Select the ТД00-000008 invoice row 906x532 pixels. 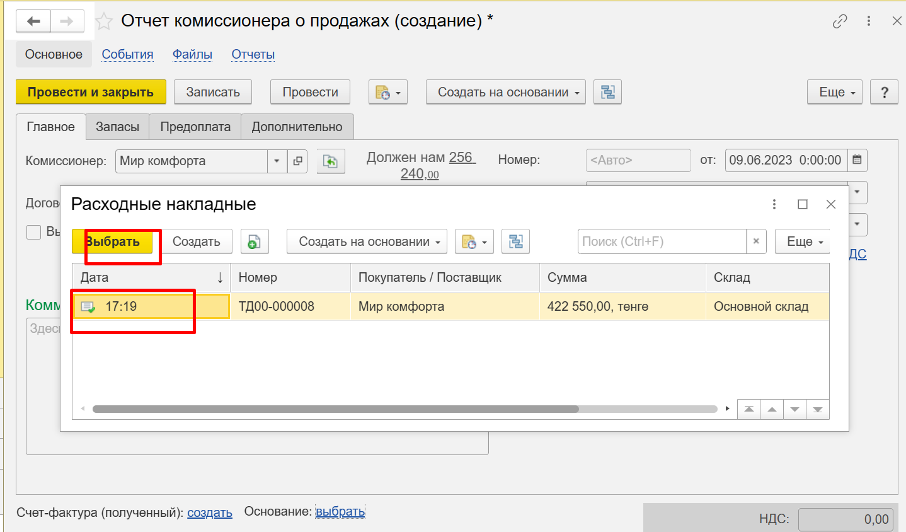pyautogui.click(x=276, y=306)
